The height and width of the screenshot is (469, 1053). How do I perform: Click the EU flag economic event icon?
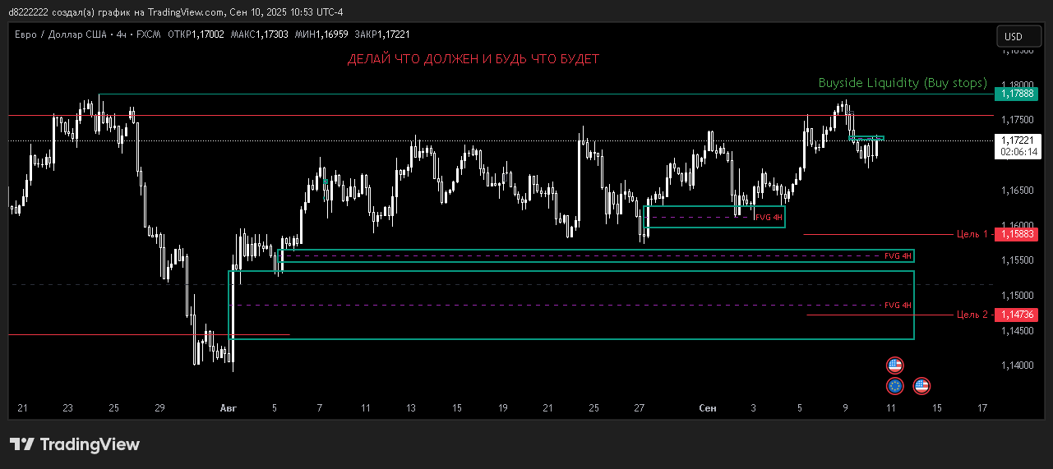(895, 385)
